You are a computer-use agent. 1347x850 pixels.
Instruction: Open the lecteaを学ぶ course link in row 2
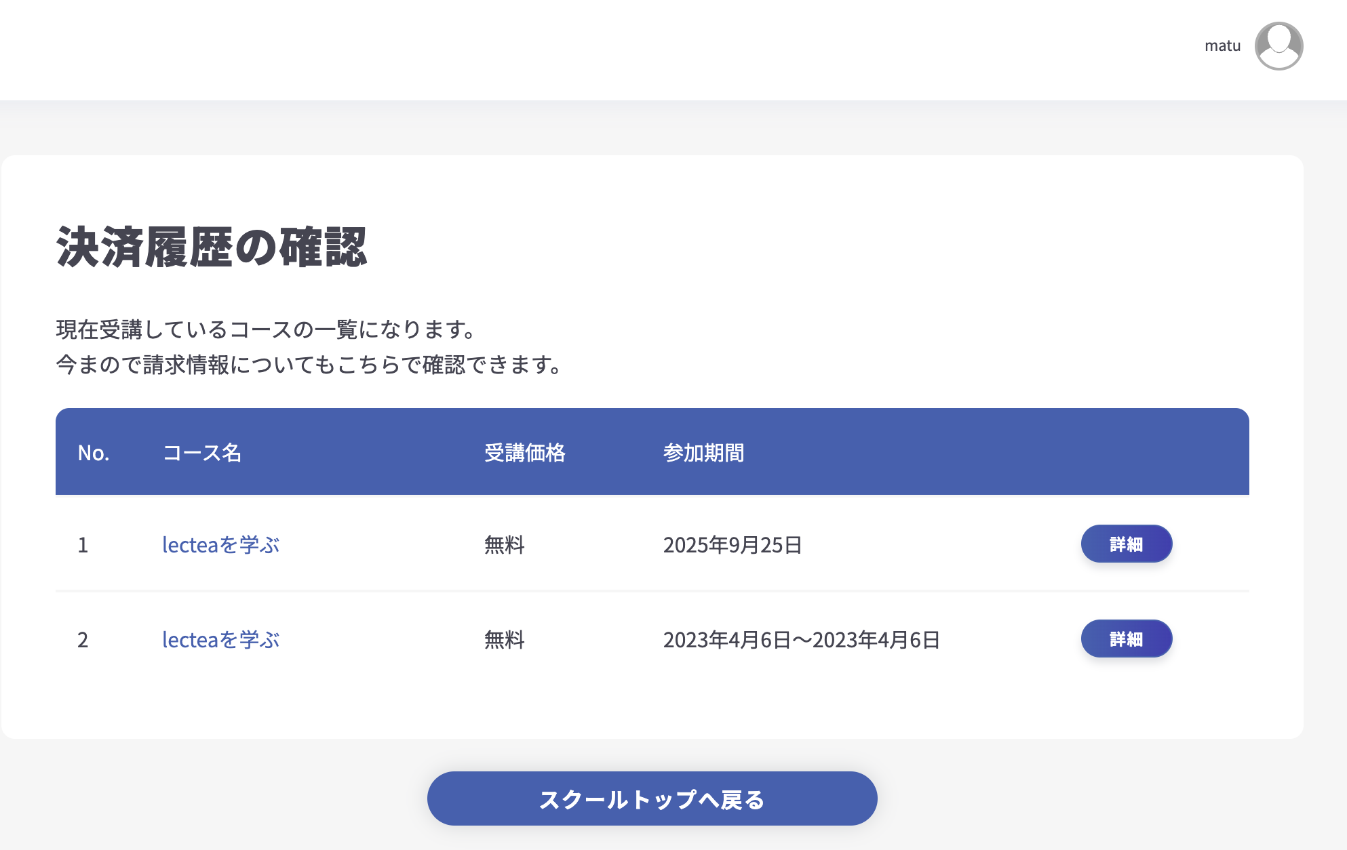pyautogui.click(x=222, y=639)
